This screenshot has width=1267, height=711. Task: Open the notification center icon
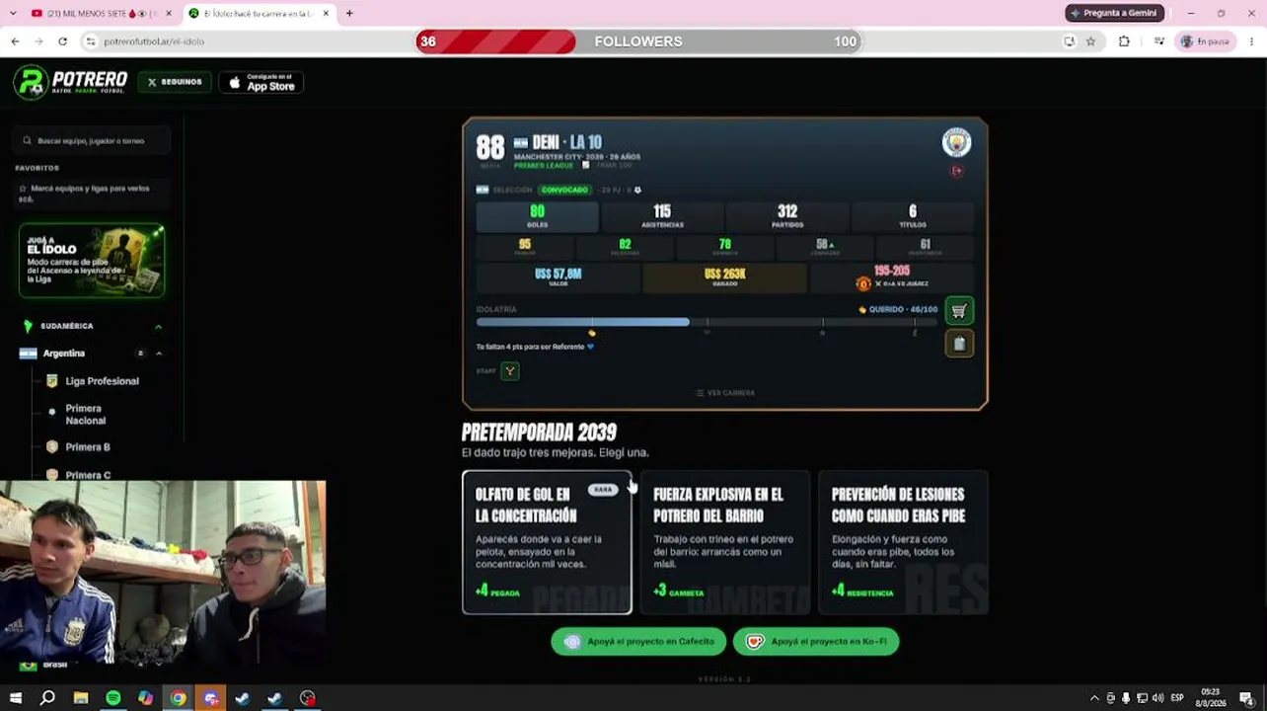pos(1246,698)
